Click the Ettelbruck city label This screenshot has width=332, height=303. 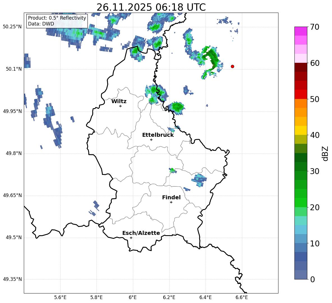(158, 135)
